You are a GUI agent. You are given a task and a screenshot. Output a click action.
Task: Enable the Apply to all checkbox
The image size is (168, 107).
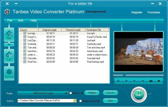(x=71, y=93)
